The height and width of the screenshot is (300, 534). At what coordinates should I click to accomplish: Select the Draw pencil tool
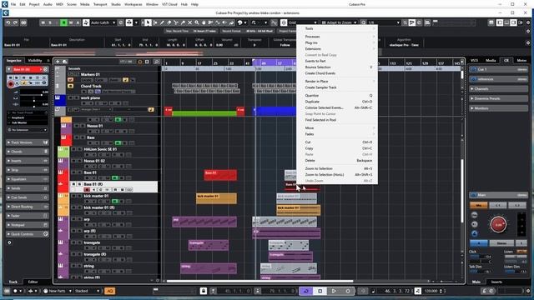(x=162, y=22)
